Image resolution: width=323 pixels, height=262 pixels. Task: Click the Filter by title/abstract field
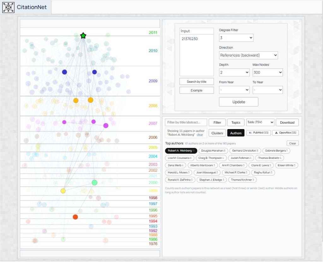(x=186, y=122)
